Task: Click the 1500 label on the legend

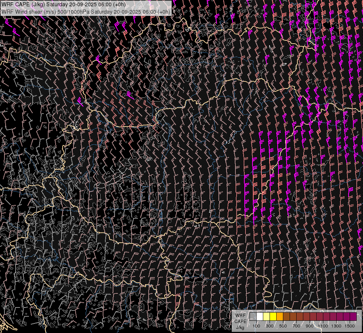Action: [x=350, y=326]
